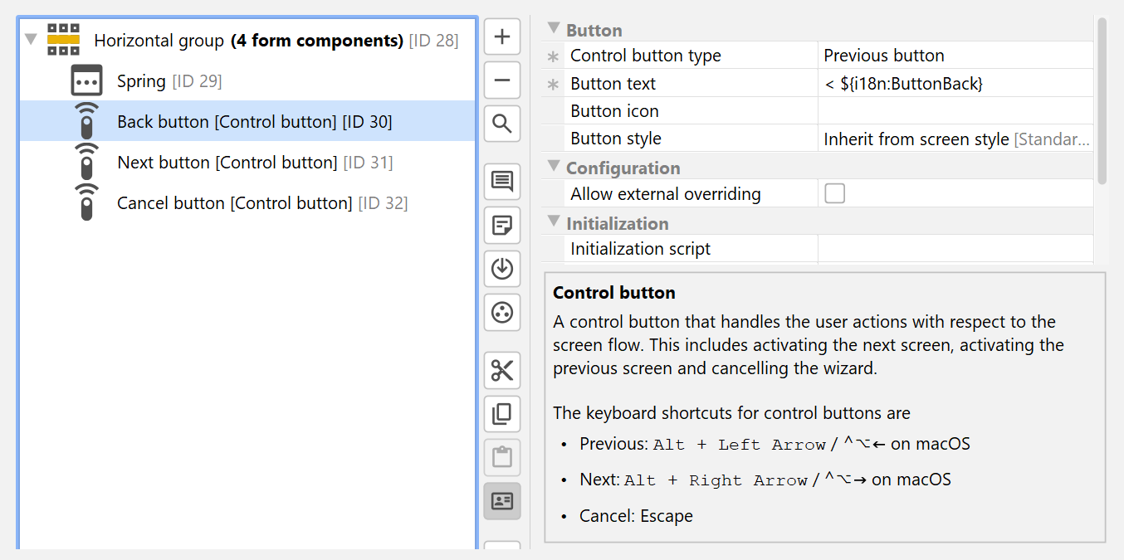Viewport: 1124px width, 560px height.
Task: Enable Allow external overriding checkbox
Action: pyautogui.click(x=834, y=193)
